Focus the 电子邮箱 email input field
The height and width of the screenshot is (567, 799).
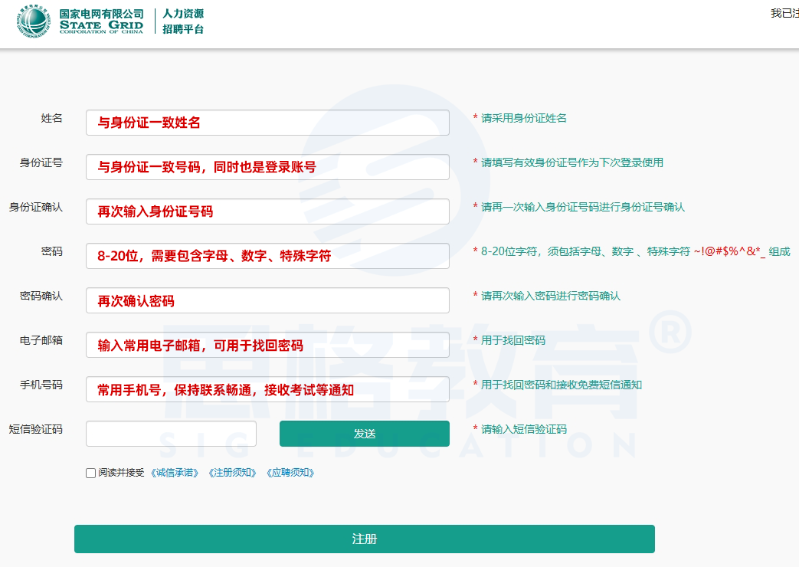[267, 345]
